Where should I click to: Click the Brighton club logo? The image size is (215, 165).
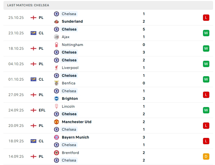coord(57,99)
